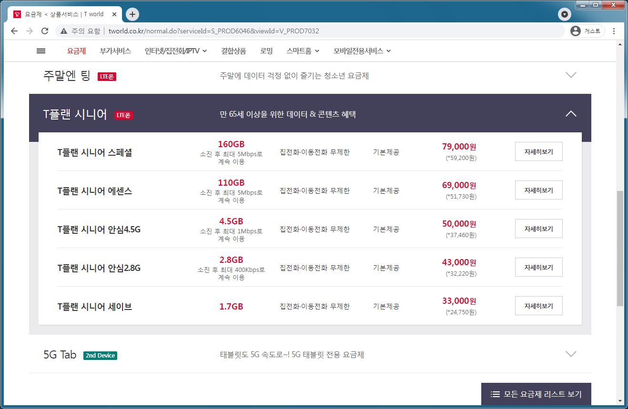Click the T플랜 시니어 안심4.5G plan name

(x=99, y=229)
